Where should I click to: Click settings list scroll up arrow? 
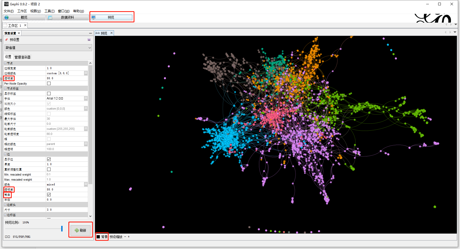[91, 63]
